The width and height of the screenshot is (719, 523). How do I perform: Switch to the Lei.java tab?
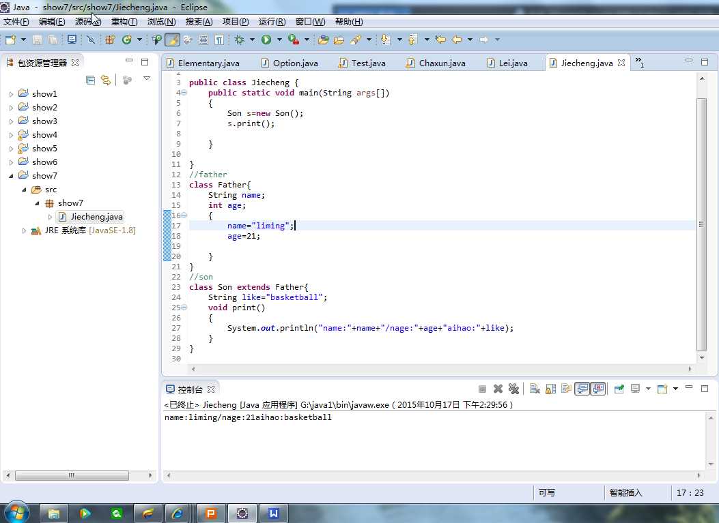(x=507, y=63)
